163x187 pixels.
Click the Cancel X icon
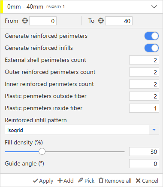point(138,181)
